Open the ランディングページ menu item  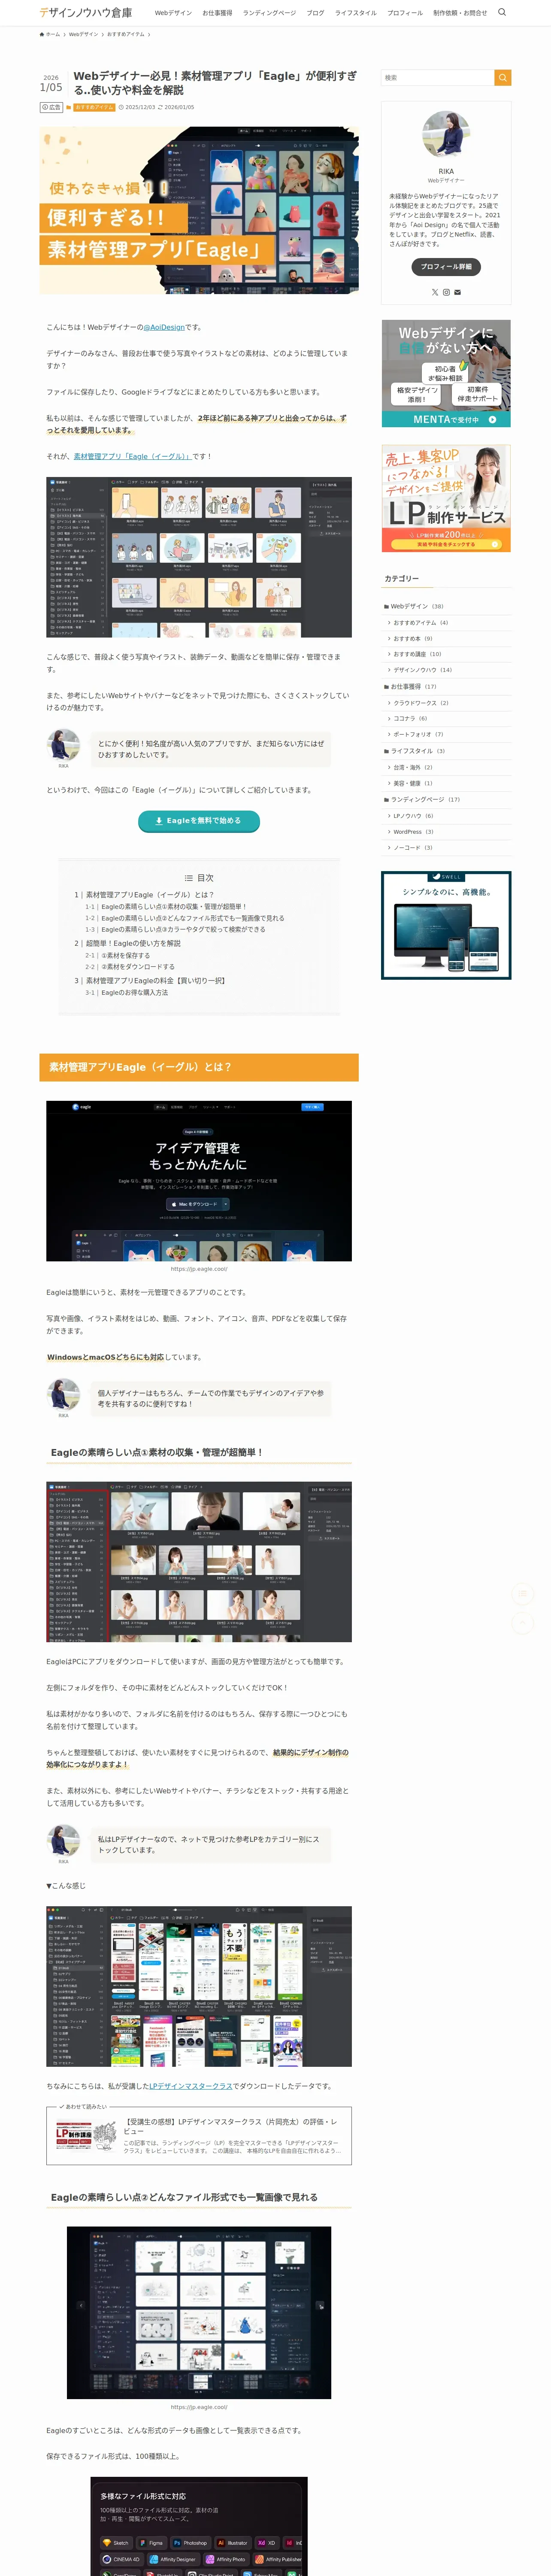[269, 13]
